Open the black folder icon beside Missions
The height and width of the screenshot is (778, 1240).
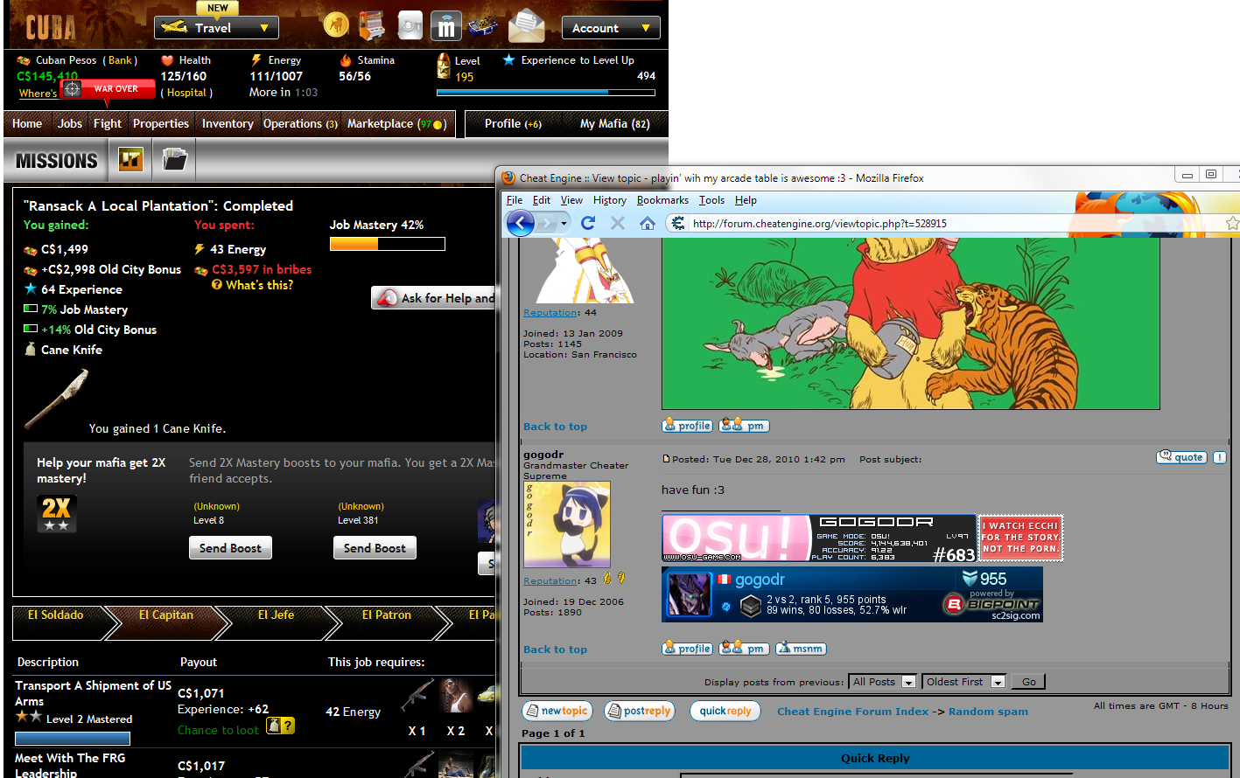pos(175,159)
